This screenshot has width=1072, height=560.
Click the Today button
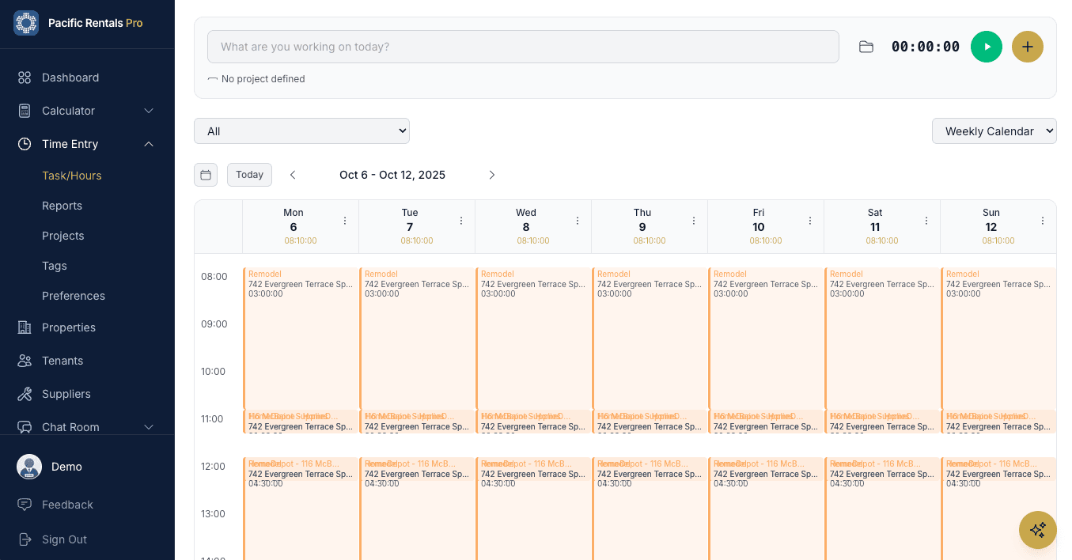point(249,175)
